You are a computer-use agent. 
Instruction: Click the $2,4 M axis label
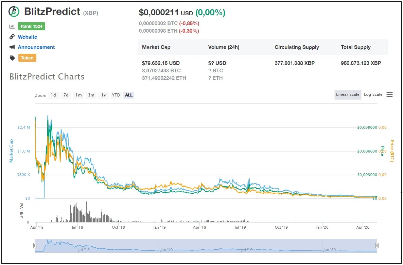click(x=24, y=127)
